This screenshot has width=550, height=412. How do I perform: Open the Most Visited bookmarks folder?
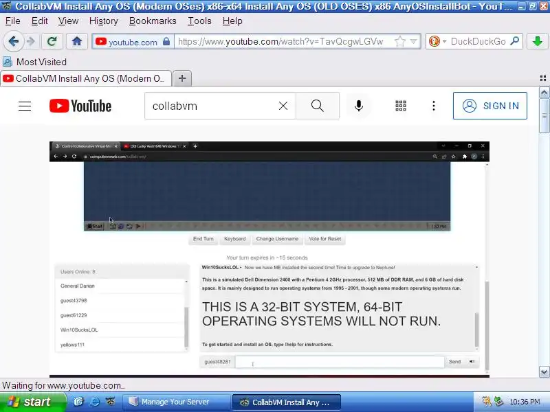35,62
